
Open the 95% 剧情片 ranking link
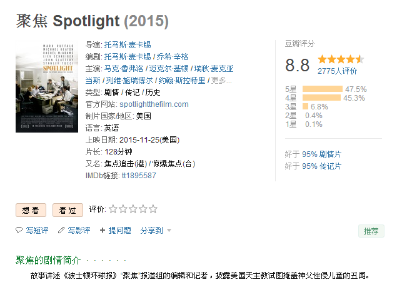pos(321,154)
